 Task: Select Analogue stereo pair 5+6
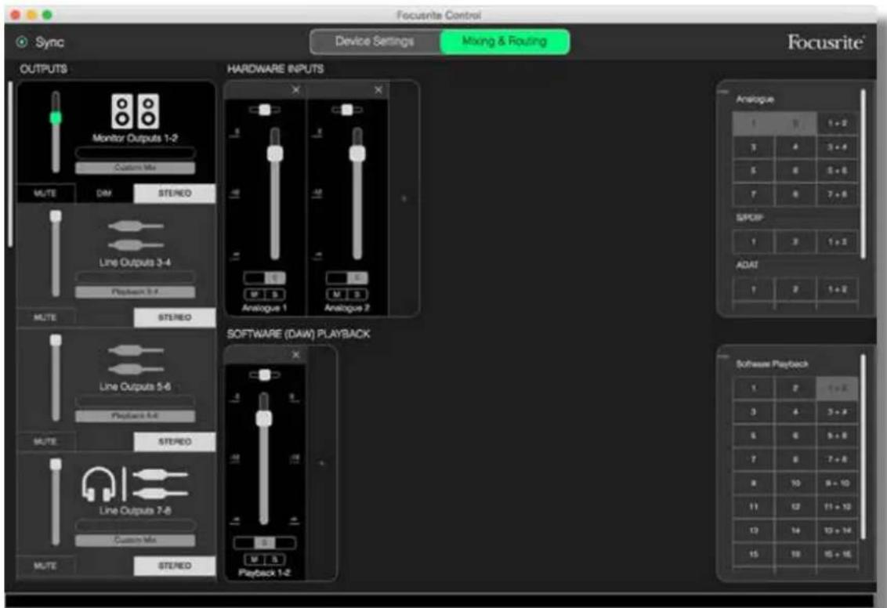click(837, 171)
